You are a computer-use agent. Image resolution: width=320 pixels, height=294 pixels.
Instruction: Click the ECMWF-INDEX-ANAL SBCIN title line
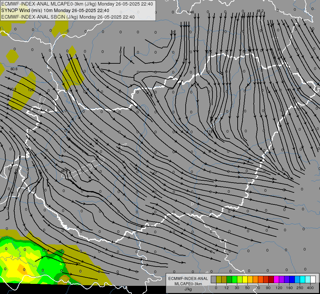68,17
